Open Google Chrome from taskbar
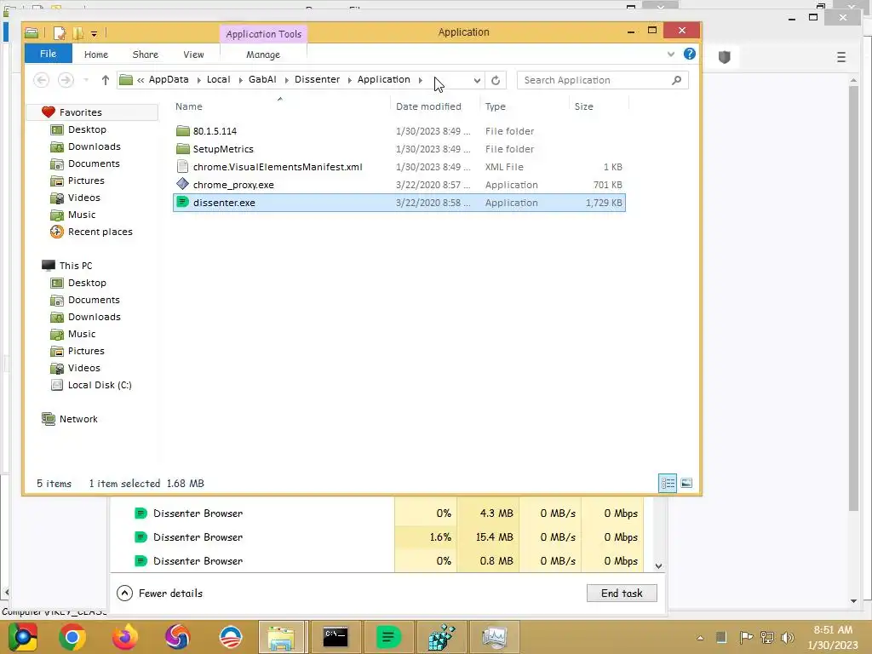Image resolution: width=872 pixels, height=654 pixels. [72, 637]
